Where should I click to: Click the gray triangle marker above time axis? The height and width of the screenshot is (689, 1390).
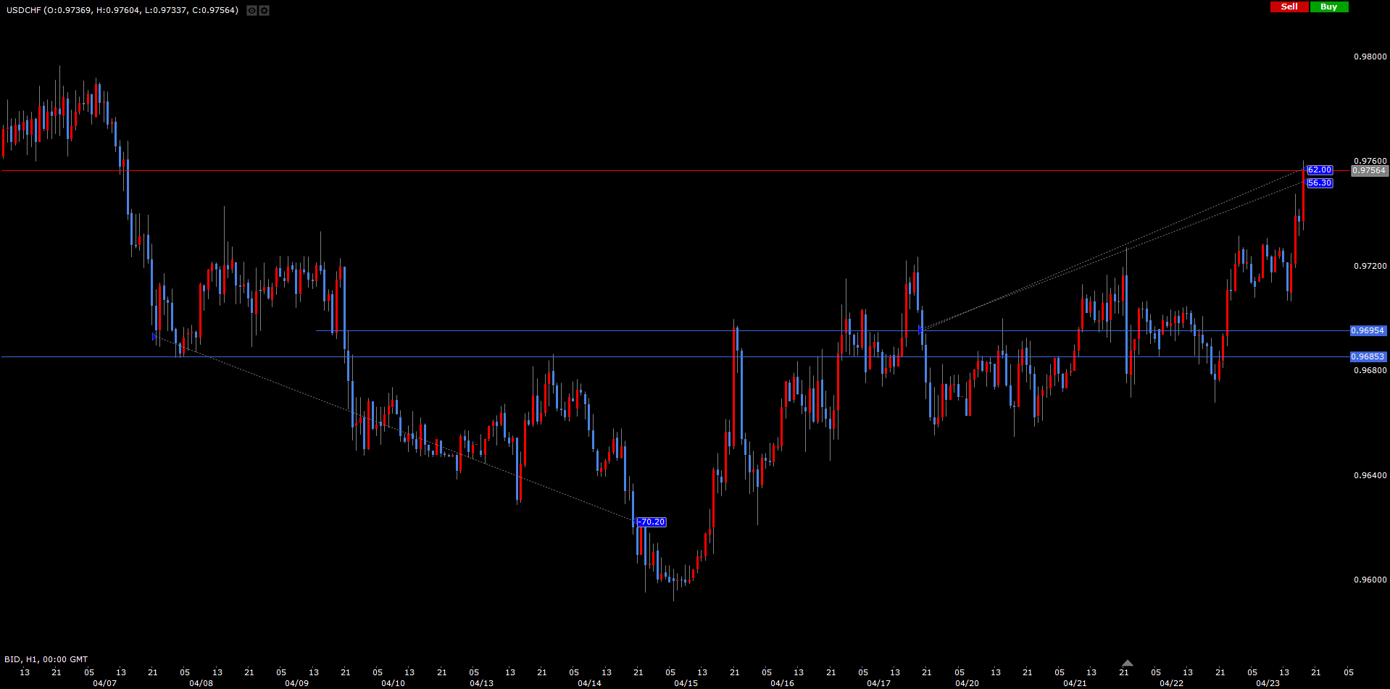1127,663
